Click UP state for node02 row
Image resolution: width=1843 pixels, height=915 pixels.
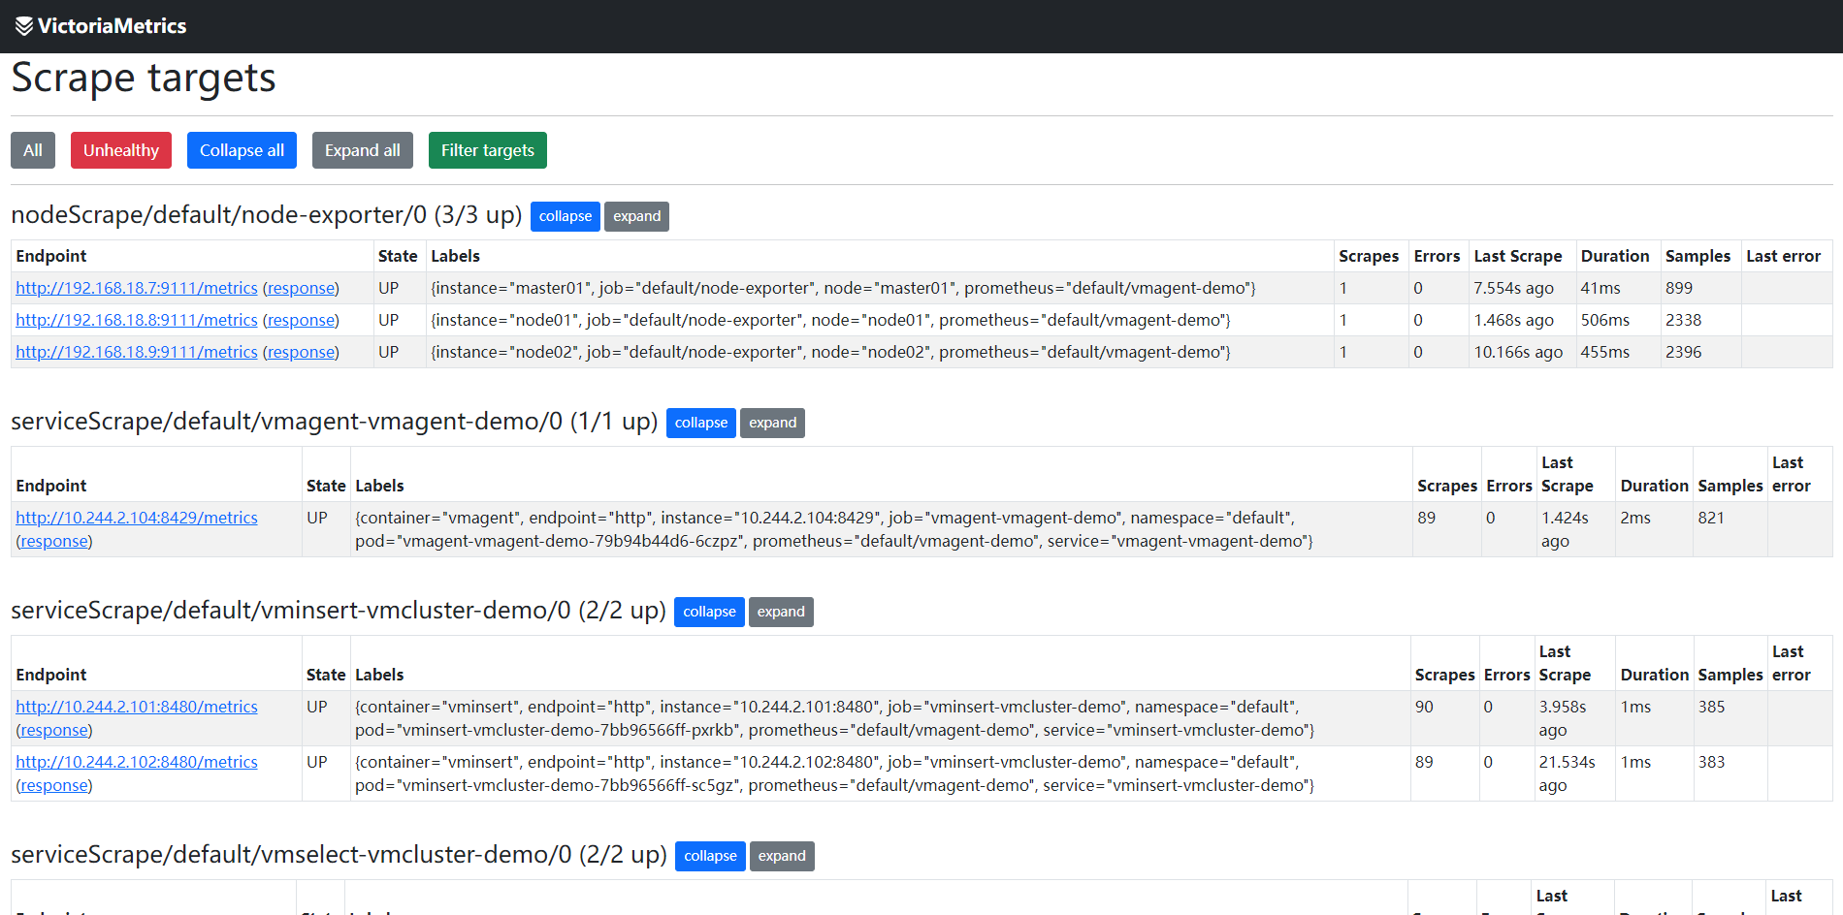pyautogui.click(x=388, y=352)
